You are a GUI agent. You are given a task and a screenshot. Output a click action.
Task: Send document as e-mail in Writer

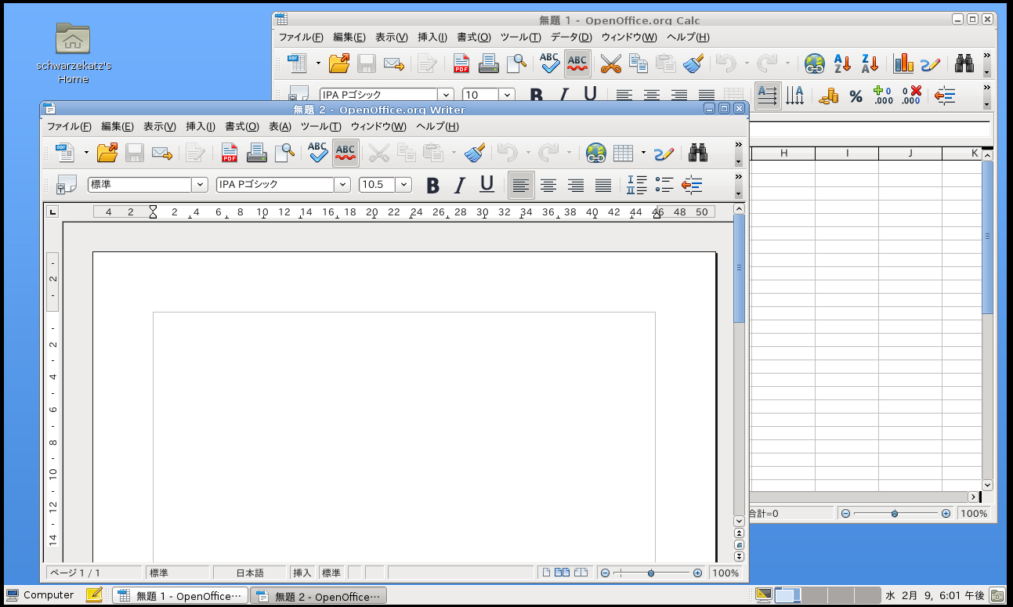click(x=161, y=152)
